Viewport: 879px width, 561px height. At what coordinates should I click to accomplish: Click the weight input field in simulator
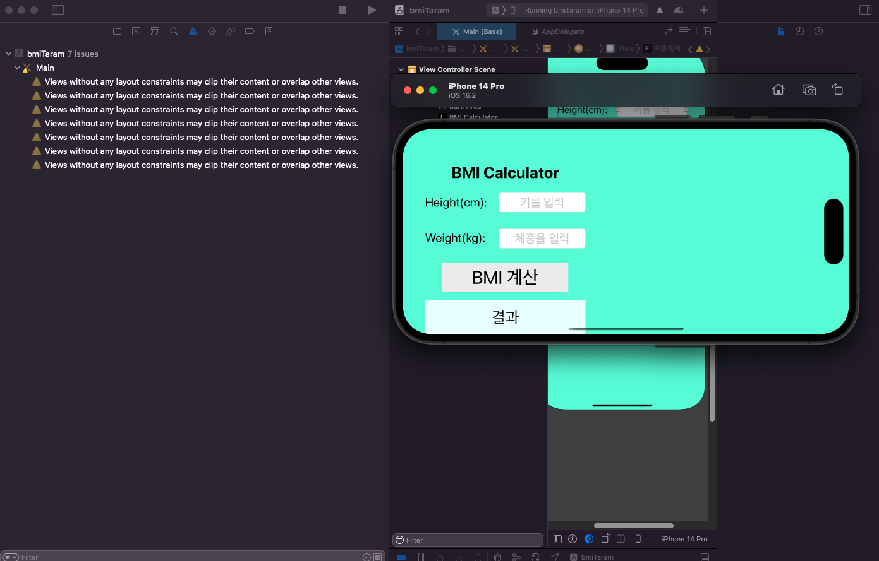coord(542,239)
